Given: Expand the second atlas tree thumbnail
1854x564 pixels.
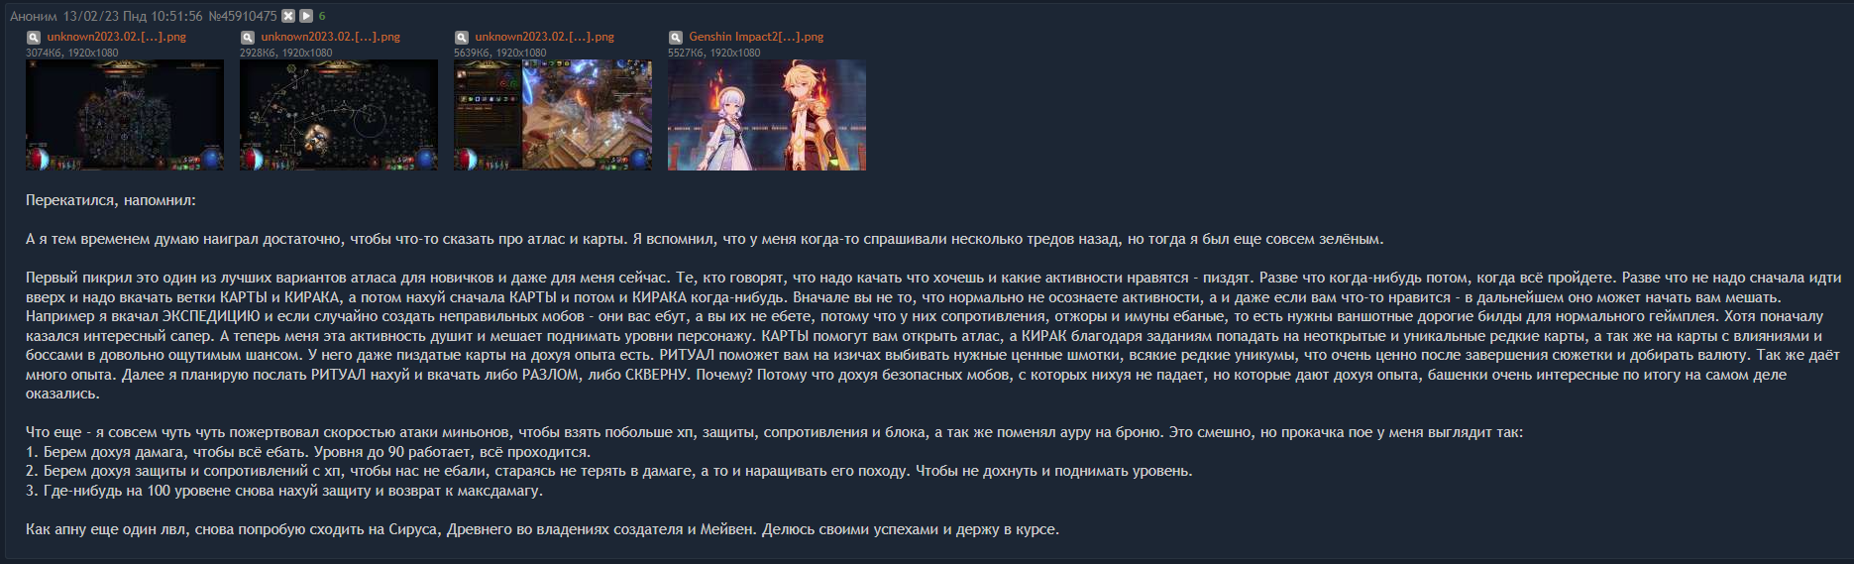Looking at the screenshot, I should (x=339, y=115).
